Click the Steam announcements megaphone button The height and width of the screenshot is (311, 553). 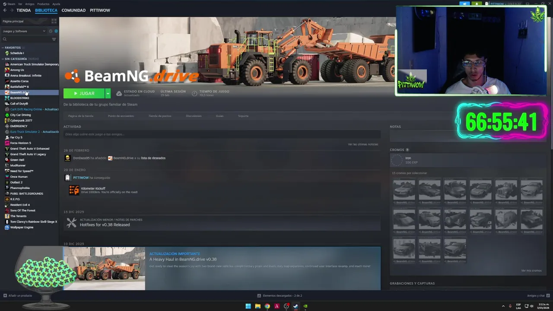(464, 4)
